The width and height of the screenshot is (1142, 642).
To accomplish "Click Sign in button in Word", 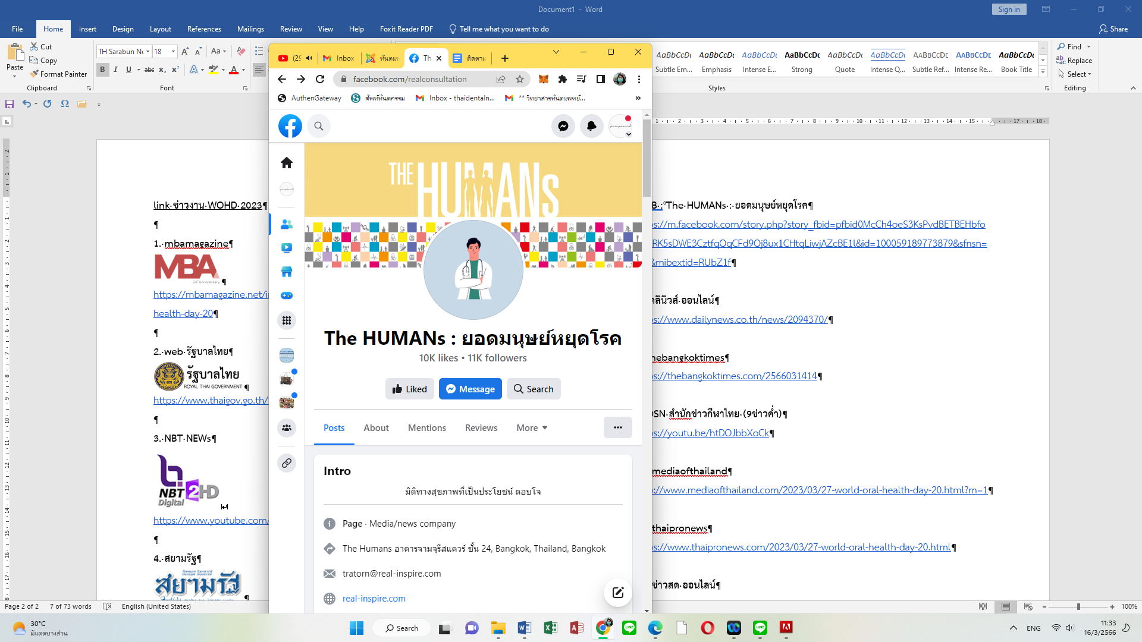I will (x=1009, y=10).
